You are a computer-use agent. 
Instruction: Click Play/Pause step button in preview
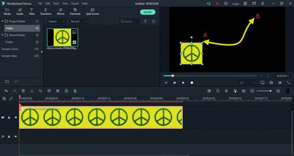174,83
